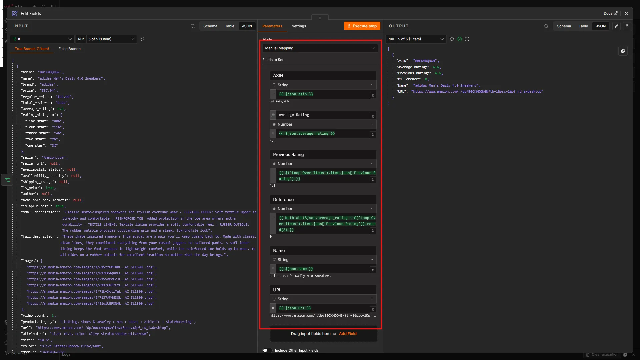Switch input view to Schema

click(x=210, y=26)
